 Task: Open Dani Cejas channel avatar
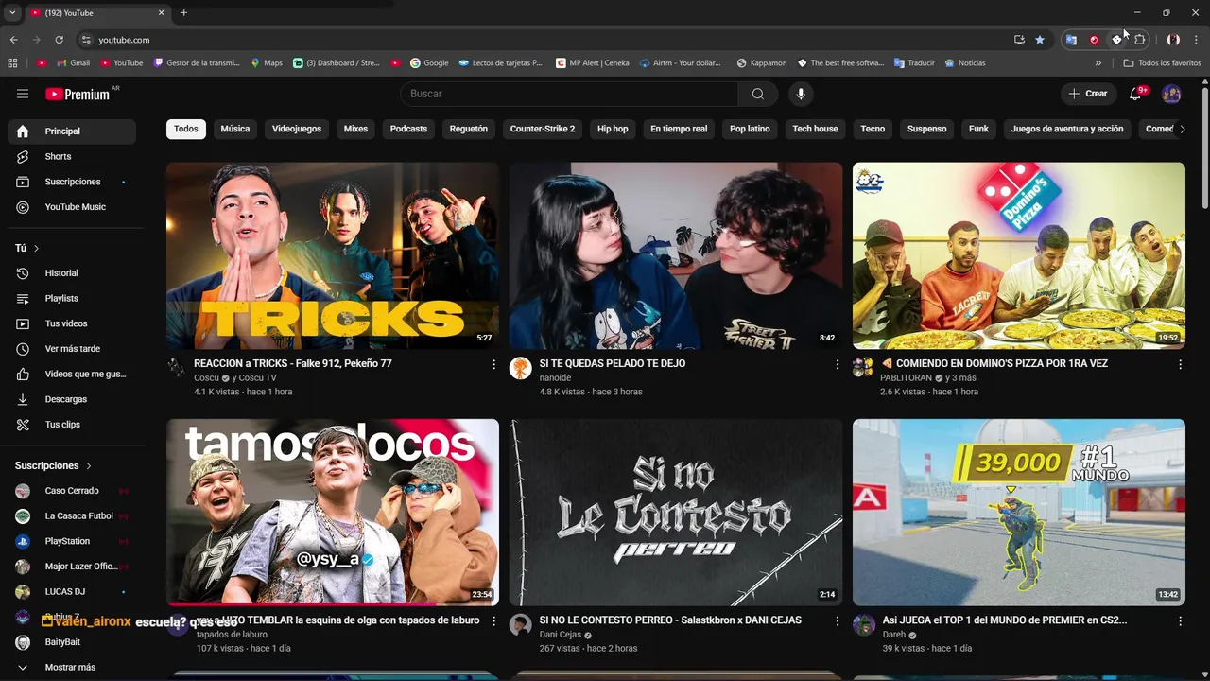[x=521, y=625]
